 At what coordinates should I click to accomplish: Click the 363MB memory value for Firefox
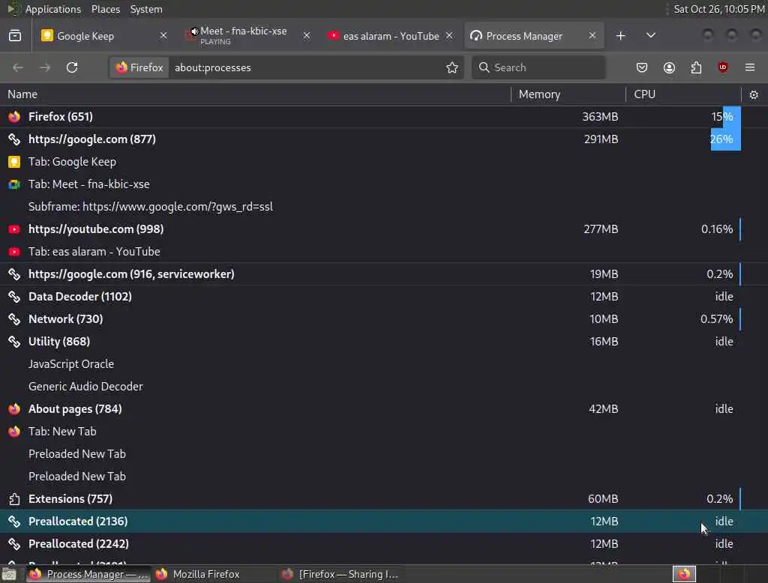click(600, 116)
